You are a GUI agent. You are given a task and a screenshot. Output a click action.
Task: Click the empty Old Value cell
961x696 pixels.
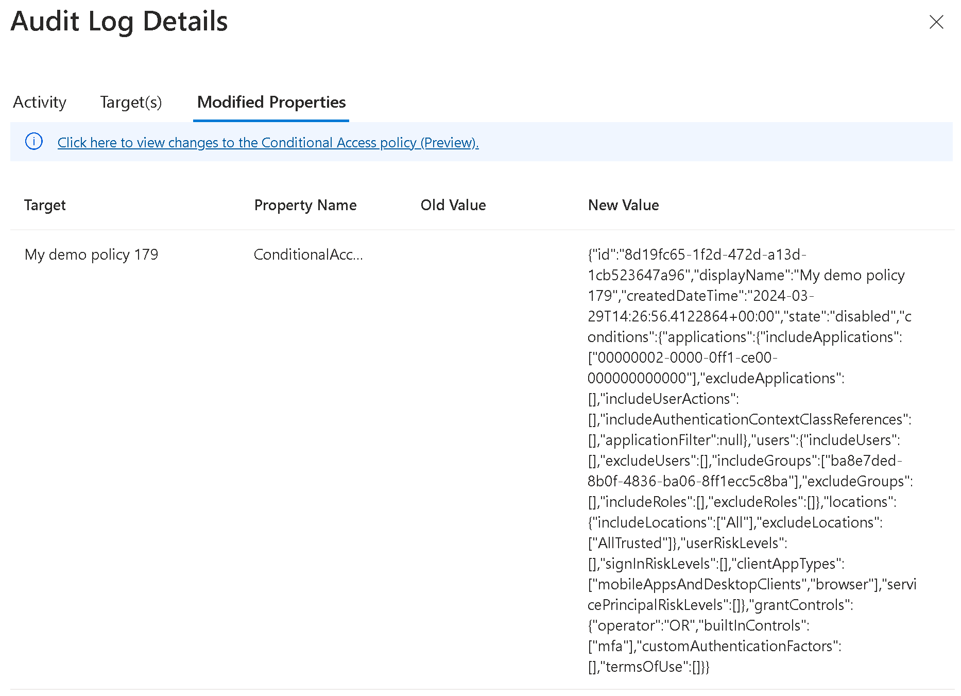464,254
